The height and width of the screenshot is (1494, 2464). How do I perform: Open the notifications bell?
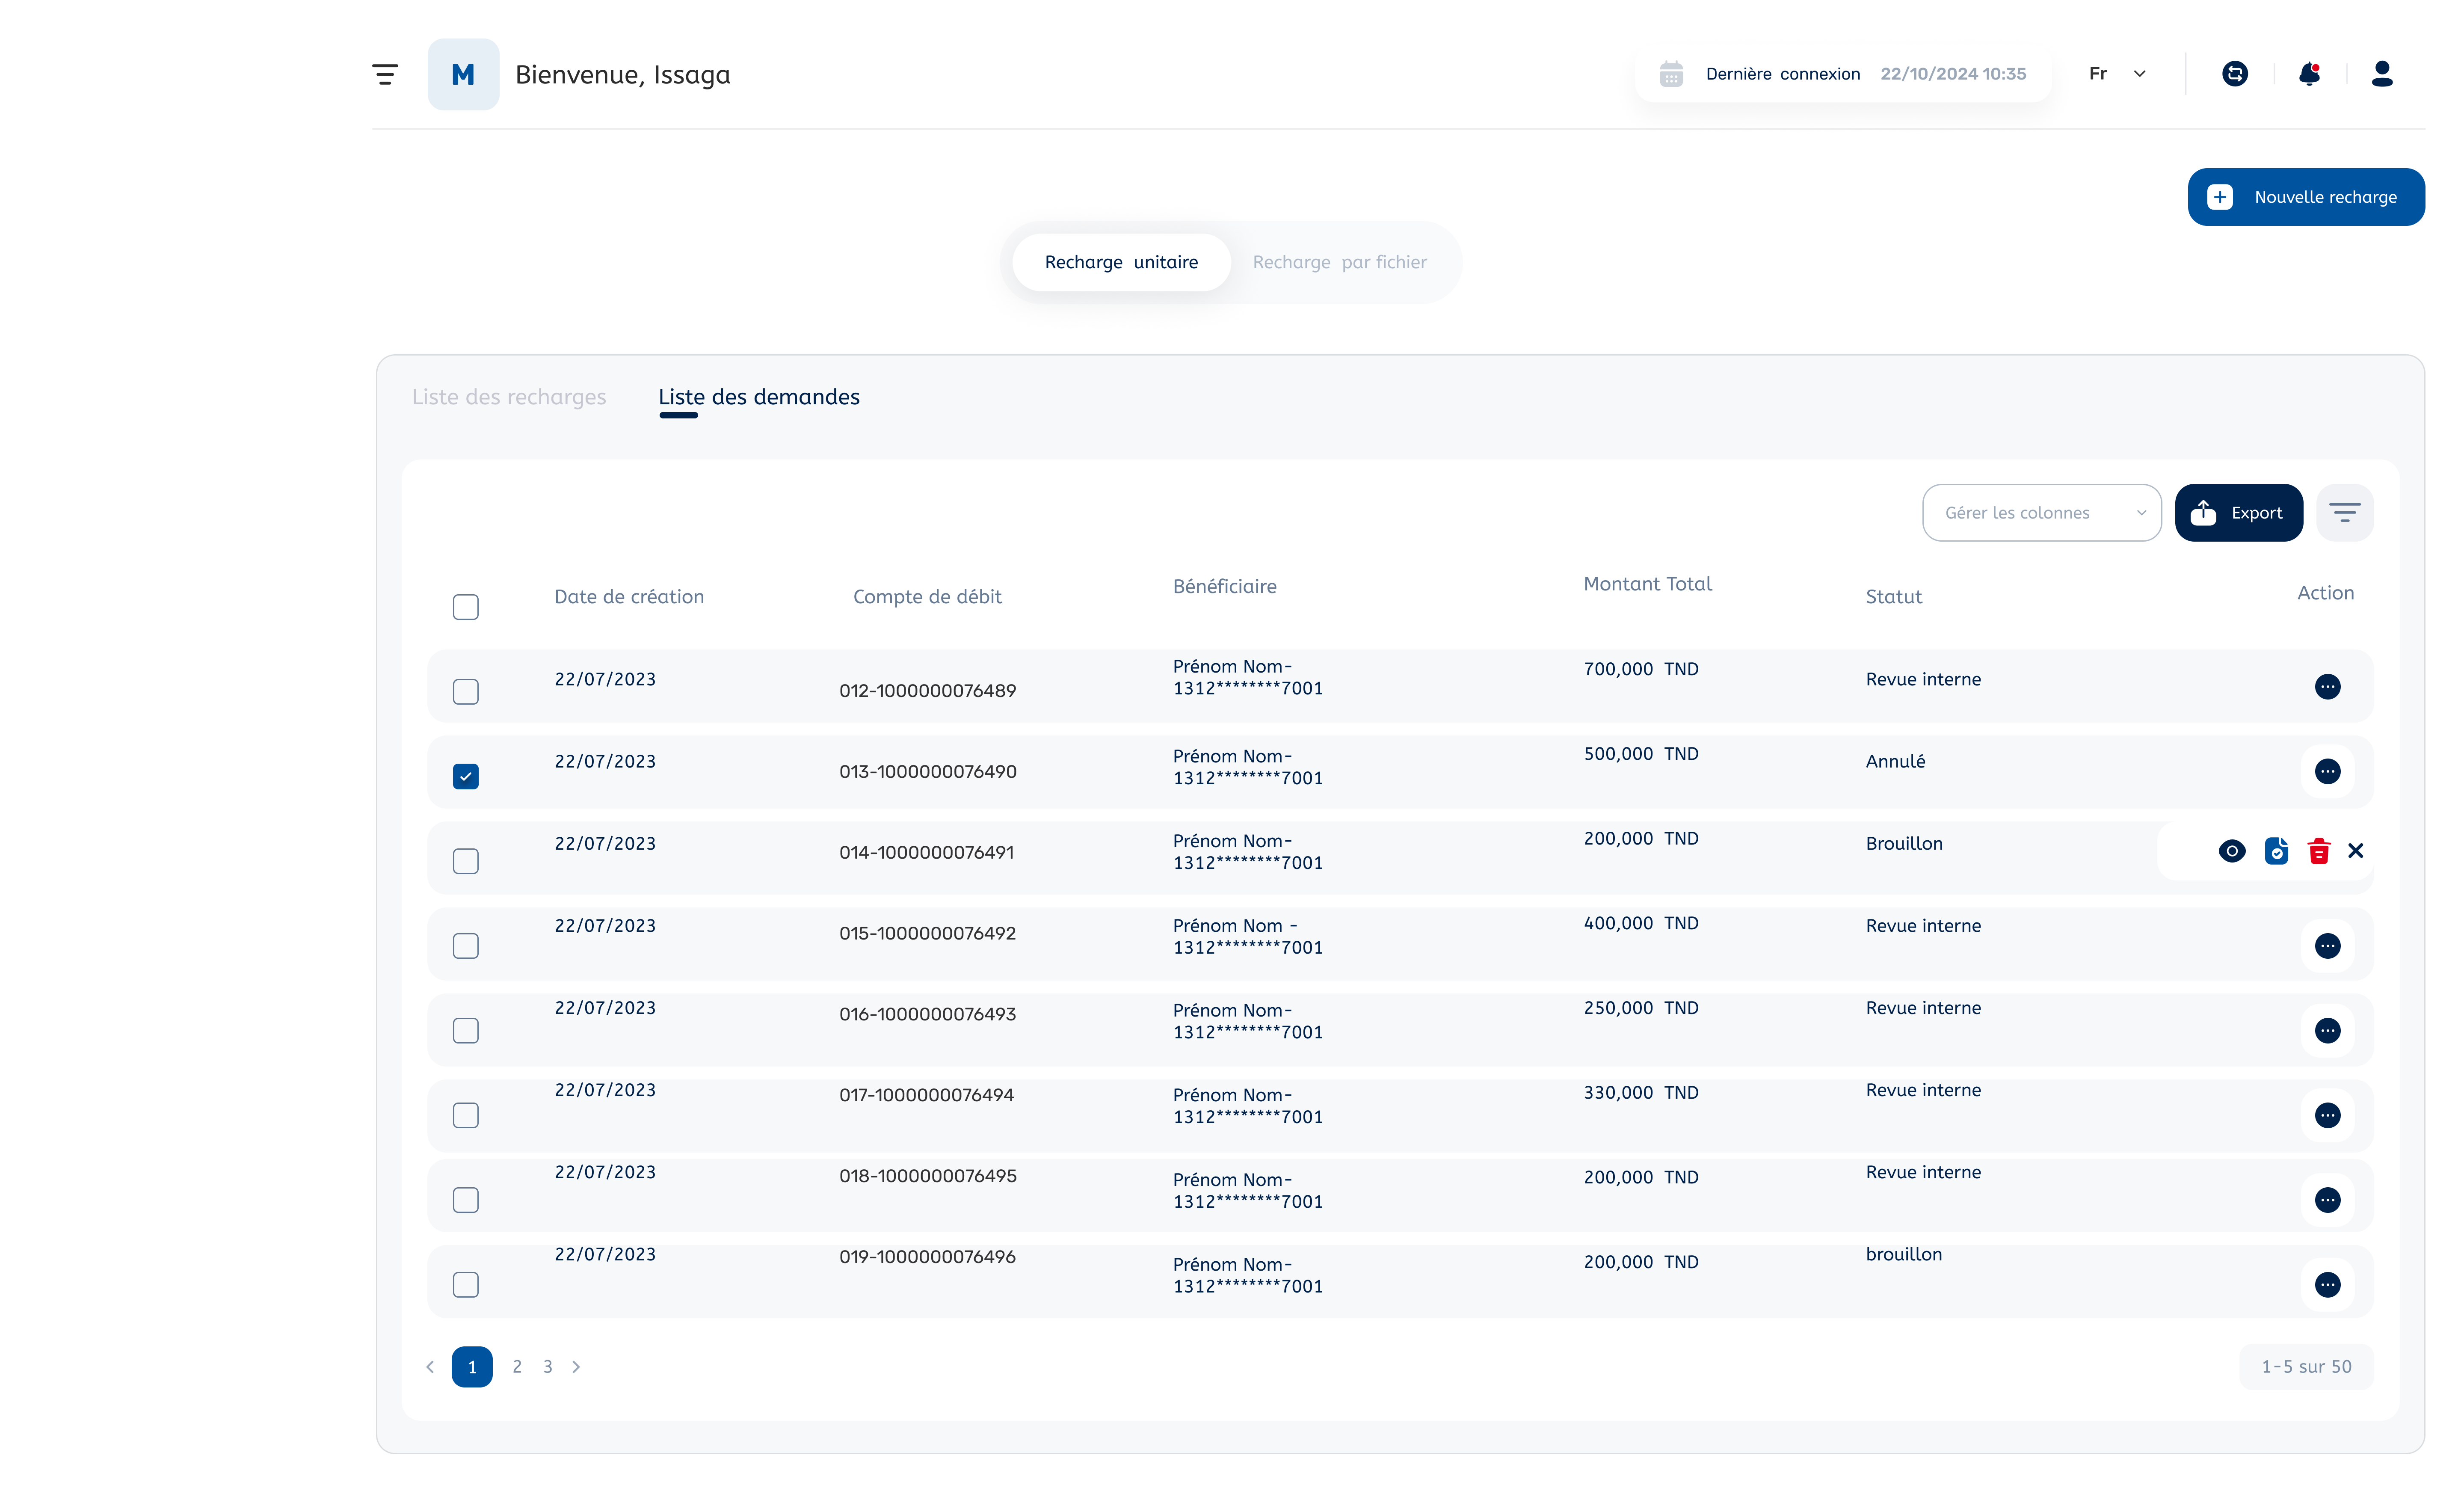2309,74
